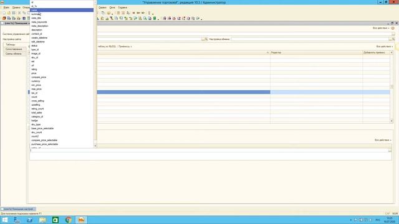Open the Правка menu
399x224 pixels.
(16, 7)
